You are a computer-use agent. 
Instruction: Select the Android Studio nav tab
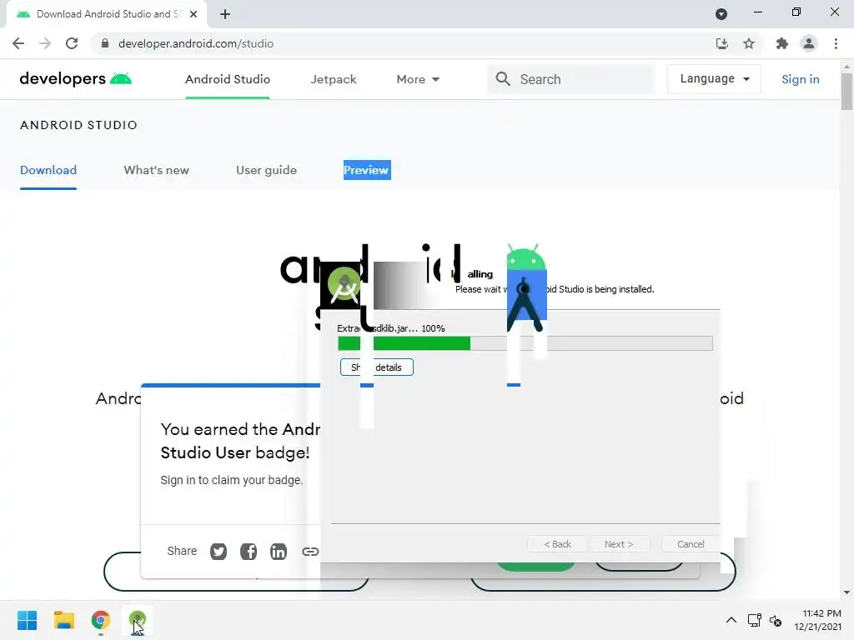(228, 79)
